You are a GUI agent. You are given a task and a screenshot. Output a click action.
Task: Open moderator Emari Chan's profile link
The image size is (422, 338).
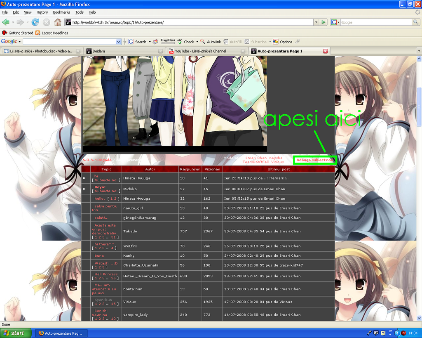(256, 158)
